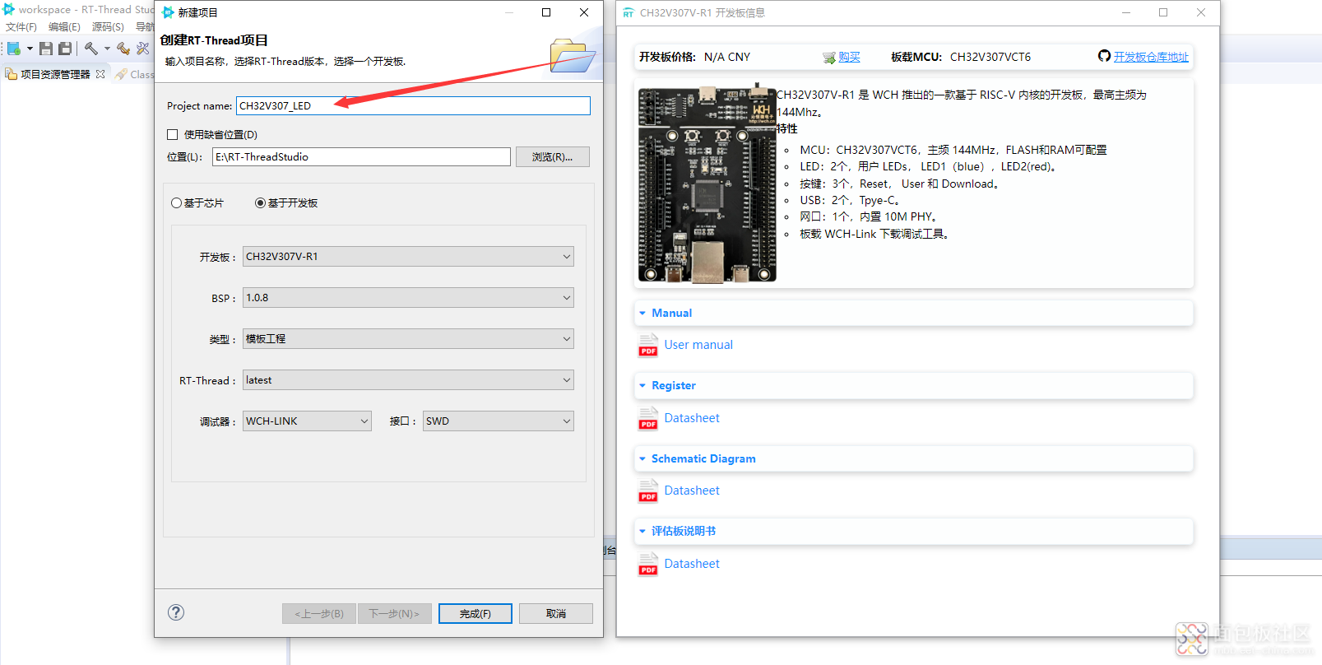The width and height of the screenshot is (1322, 665).
Task: Click the 板载MCU value CH32V307VCT6
Action: click(990, 57)
